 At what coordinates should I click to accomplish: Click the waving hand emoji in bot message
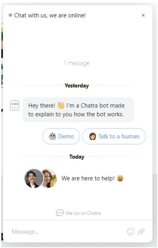click(x=61, y=106)
